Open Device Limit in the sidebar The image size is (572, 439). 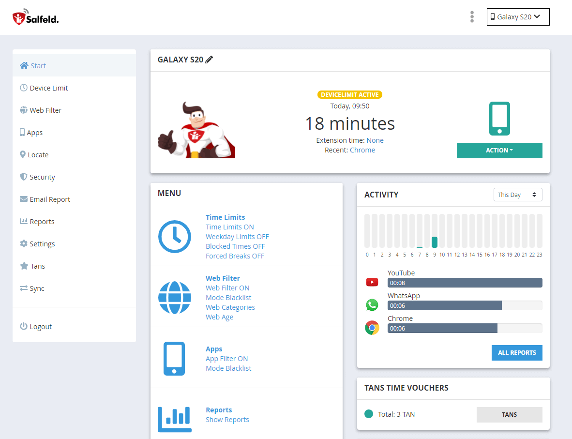tap(48, 88)
